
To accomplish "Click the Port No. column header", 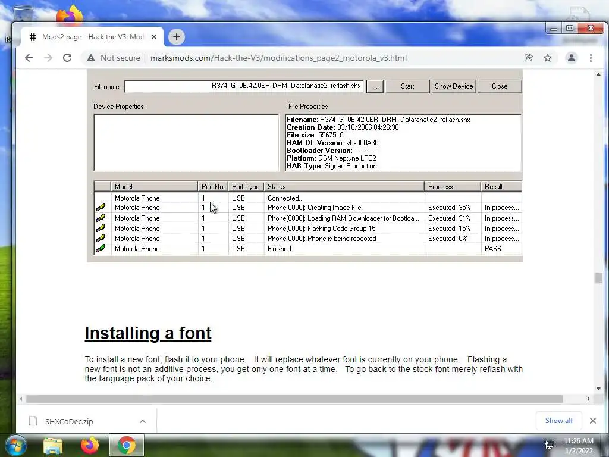I will point(213,186).
